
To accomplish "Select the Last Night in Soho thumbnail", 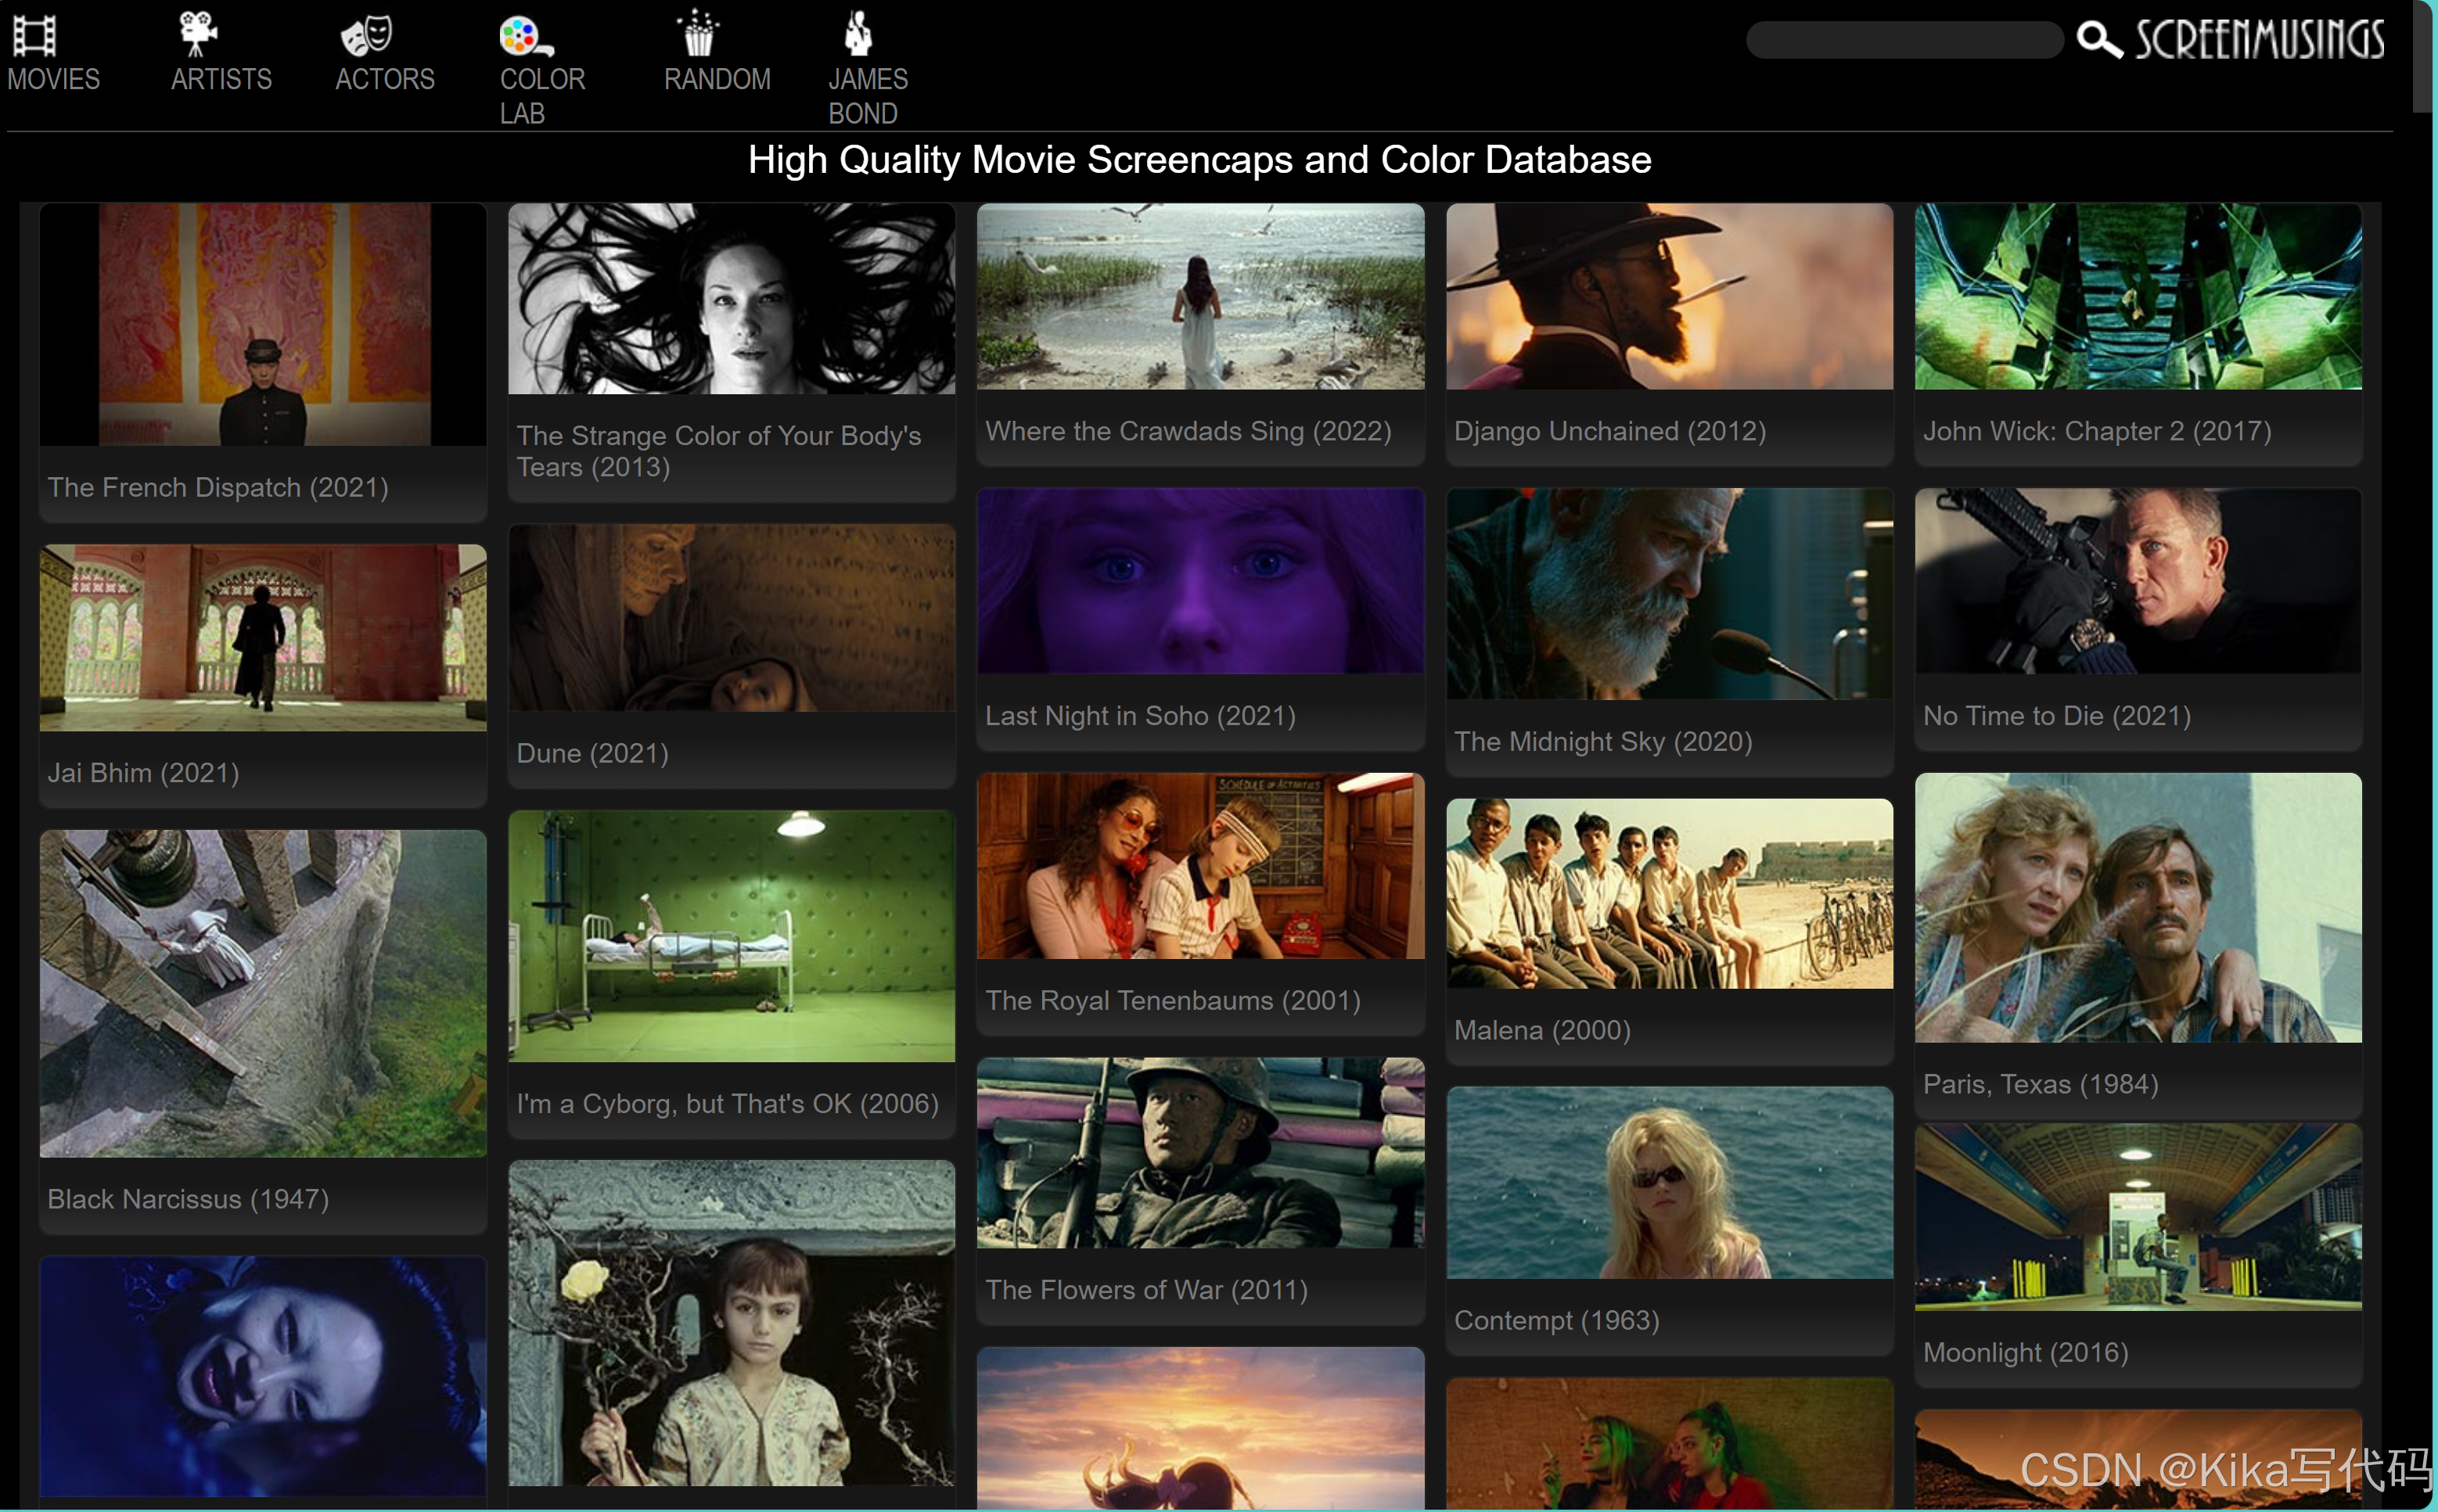I will coord(1200,580).
